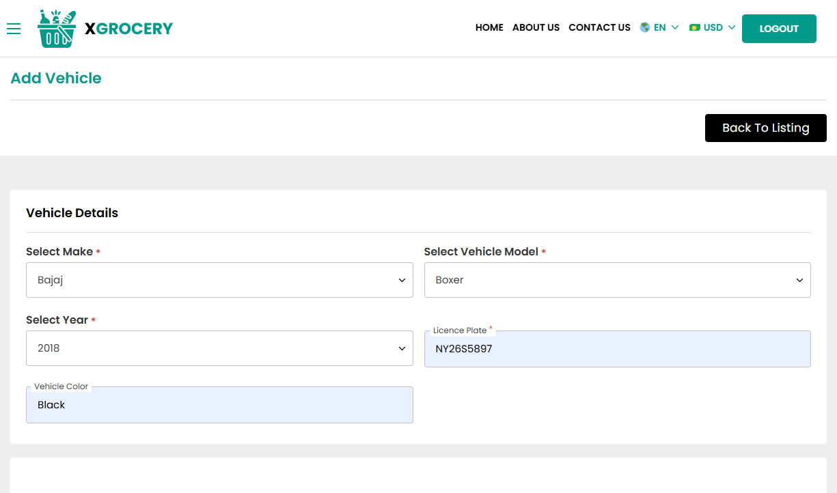Screen dimensions: 837x493
Task: Click the Add Vehicle page heading
Action: [56, 79]
